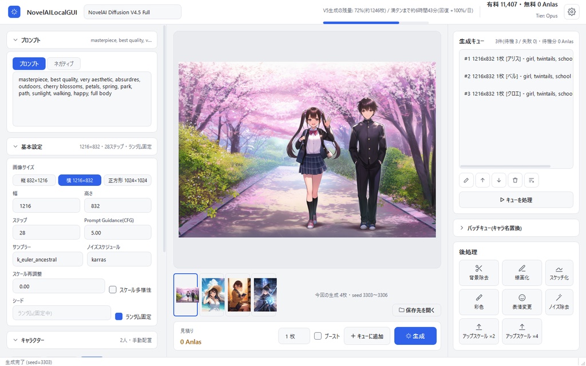Select 正方形 1024×1024 square size

click(x=128, y=180)
